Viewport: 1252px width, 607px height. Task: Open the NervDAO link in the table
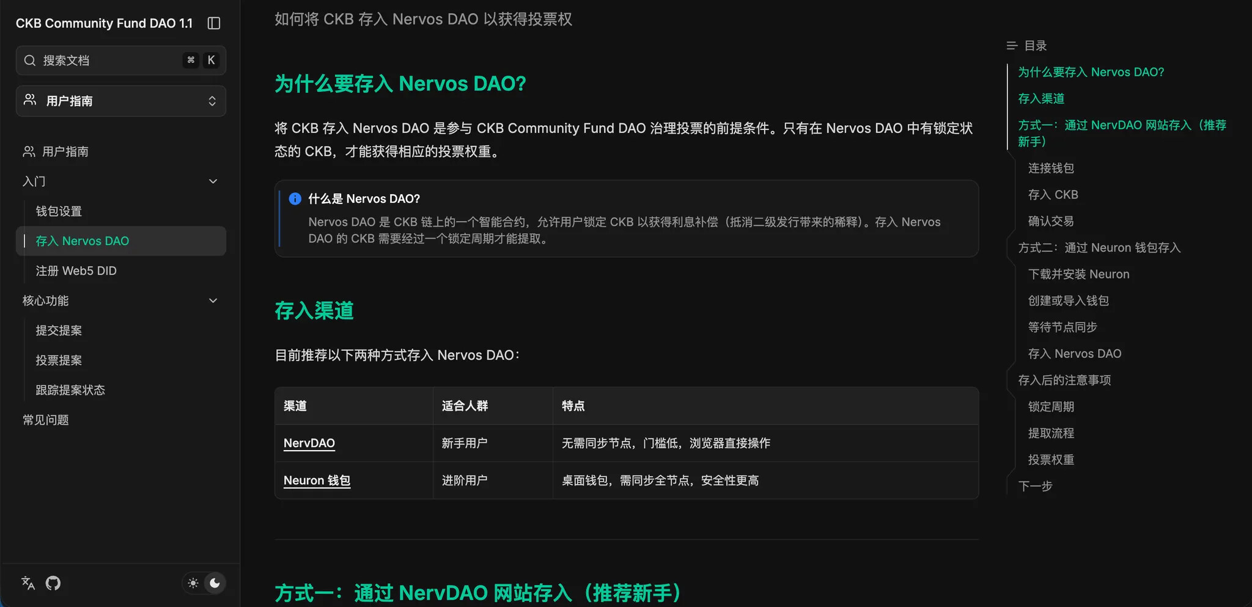pos(309,443)
